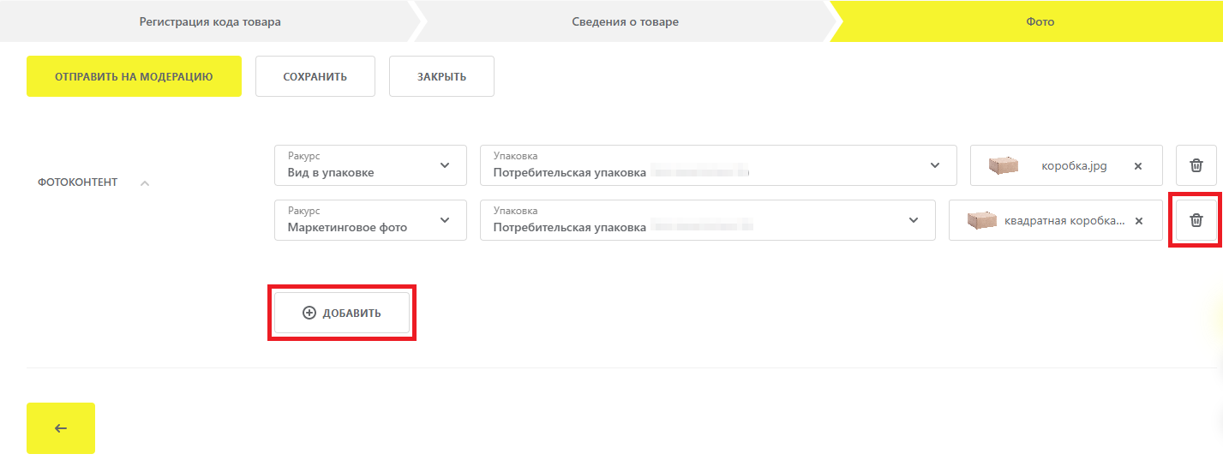Open Ракурс dropdown showing Вид в упаковке
1223x460 pixels.
pyautogui.click(x=370, y=165)
